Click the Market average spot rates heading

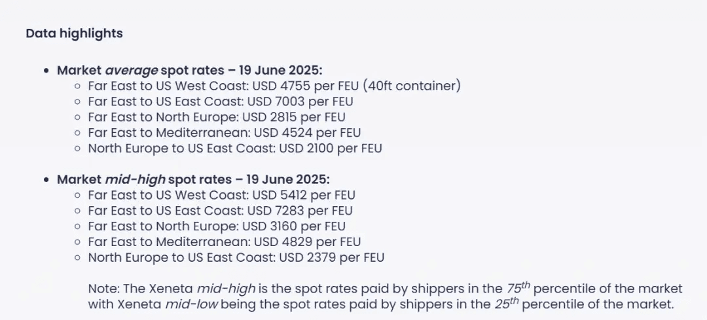(190, 70)
